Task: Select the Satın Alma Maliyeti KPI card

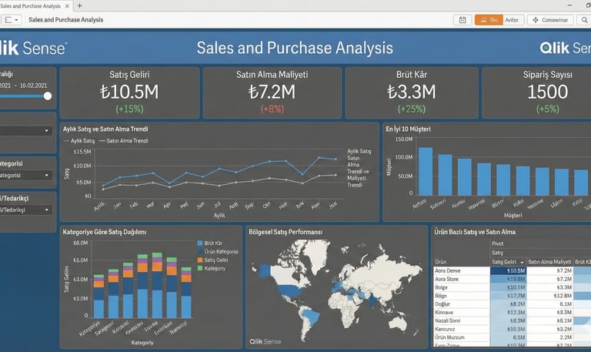Action: click(272, 92)
